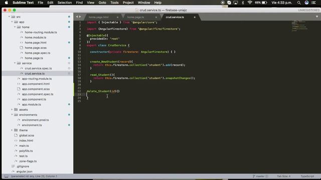This screenshot has height=180, width=321.
Task: Open app.component.html in sidebar
Action: tap(36, 84)
